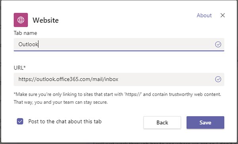Uncheck Post to the chat about this tab
This screenshot has height=144, width=238.
(20, 121)
